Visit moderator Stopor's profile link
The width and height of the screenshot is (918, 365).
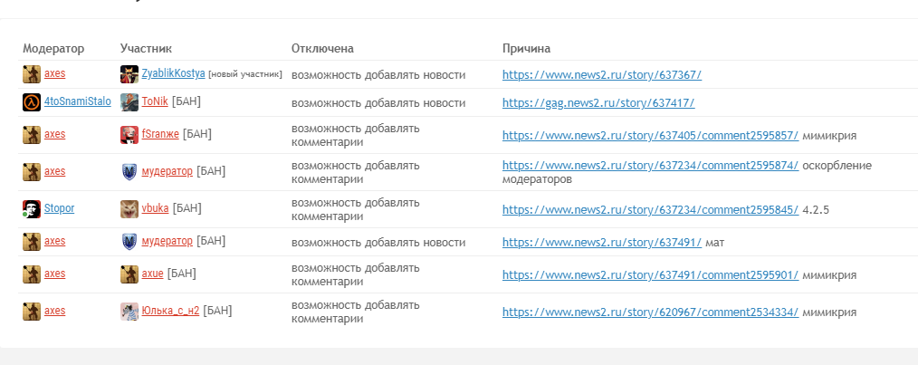coord(59,208)
